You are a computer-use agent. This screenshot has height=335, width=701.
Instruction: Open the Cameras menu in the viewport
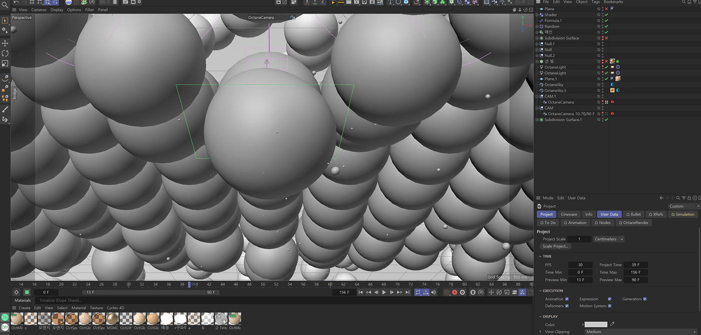tap(39, 10)
